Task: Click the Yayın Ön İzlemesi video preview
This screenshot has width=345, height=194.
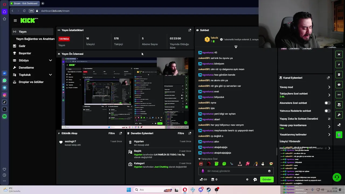Action: (125, 93)
